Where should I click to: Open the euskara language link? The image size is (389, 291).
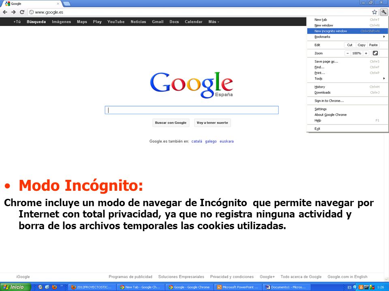click(227, 141)
